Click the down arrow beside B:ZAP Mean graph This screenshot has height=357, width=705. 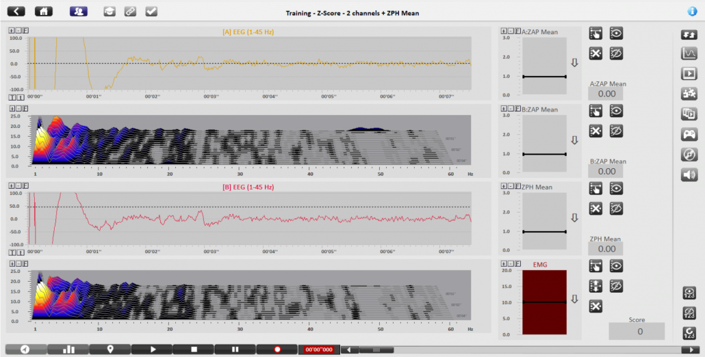(574, 141)
